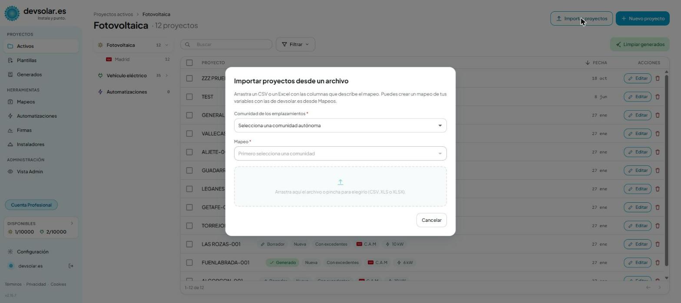The image size is (681, 303).
Task: Cancel the import dialog
Action: pos(431,220)
